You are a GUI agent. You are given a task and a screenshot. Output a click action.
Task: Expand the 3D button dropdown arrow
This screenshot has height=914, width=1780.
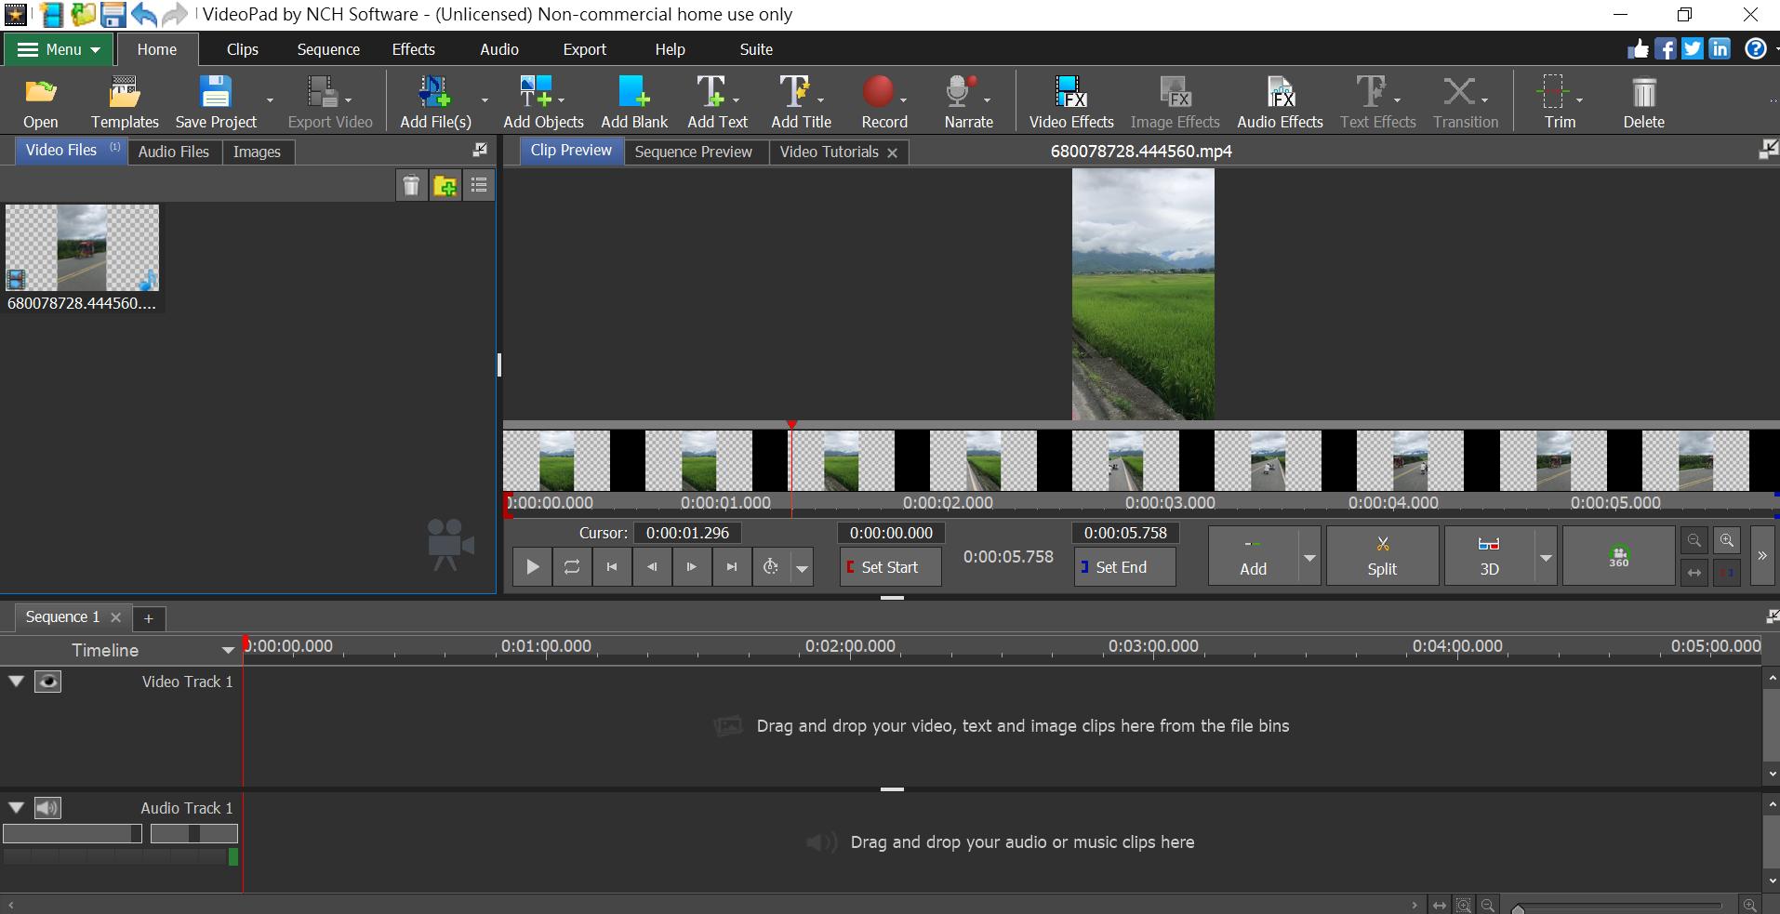tap(1546, 557)
